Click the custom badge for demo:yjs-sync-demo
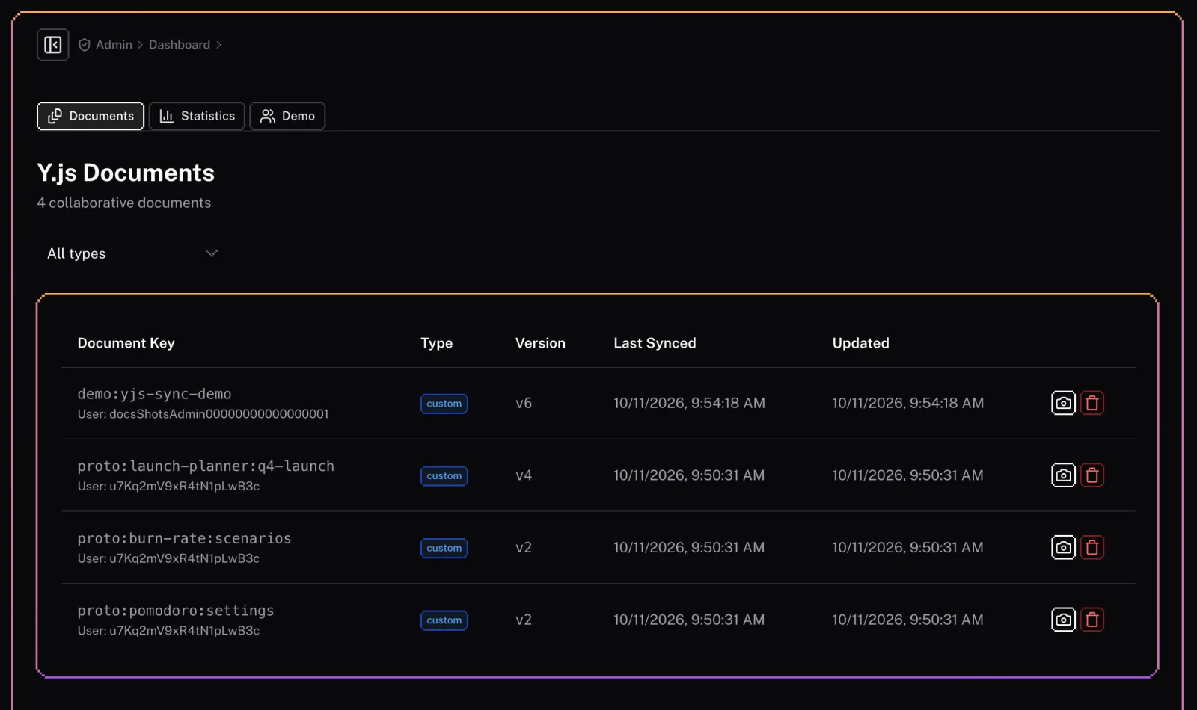Image resolution: width=1197 pixels, height=710 pixels. pyautogui.click(x=444, y=404)
